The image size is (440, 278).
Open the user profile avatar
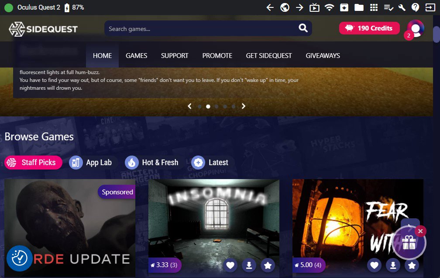pos(416,28)
